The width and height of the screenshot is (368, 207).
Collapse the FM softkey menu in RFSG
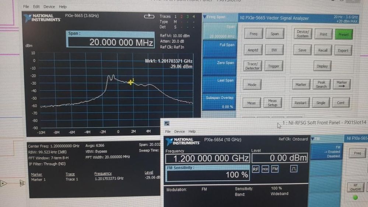[313, 139]
